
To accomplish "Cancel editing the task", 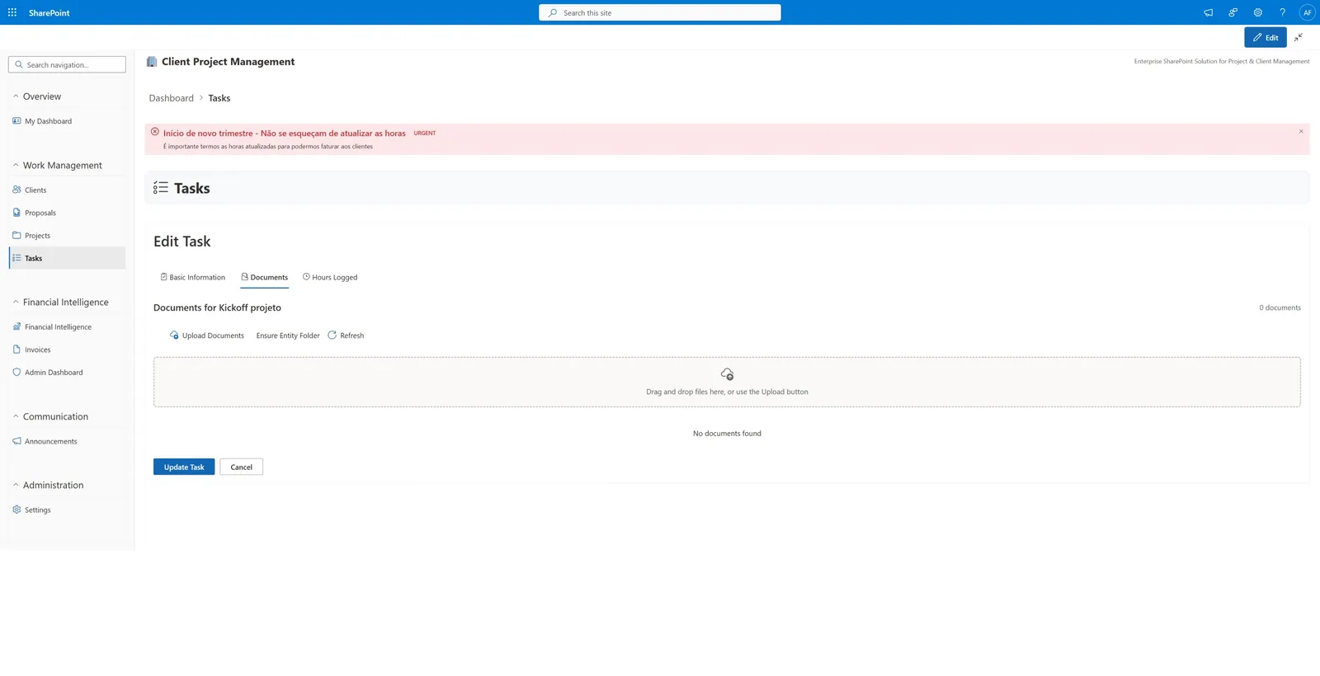I will (x=242, y=467).
